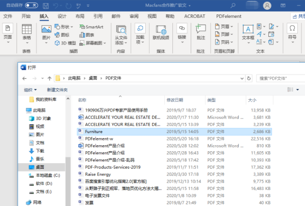Open the recent locations dropdown arrow
The height and width of the screenshot is (206, 305).
click(x=42, y=78)
